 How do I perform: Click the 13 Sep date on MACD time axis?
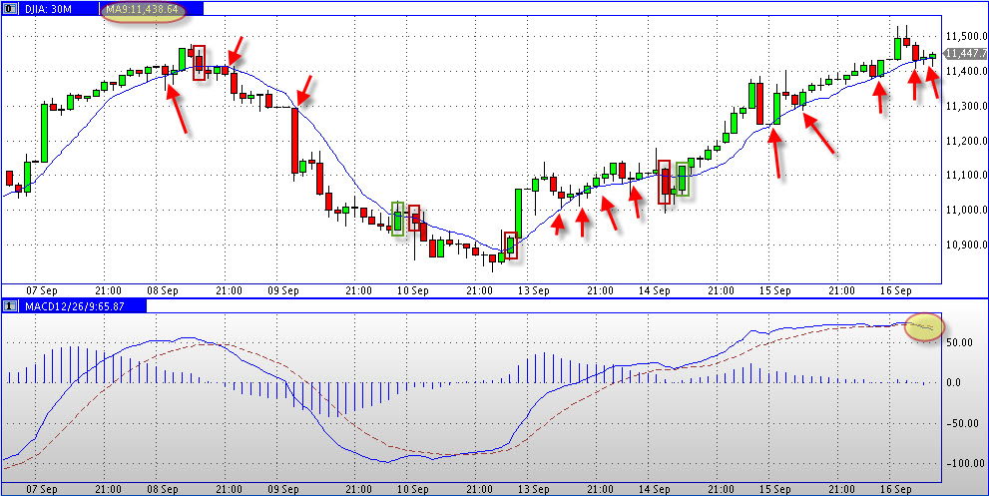pos(533,488)
